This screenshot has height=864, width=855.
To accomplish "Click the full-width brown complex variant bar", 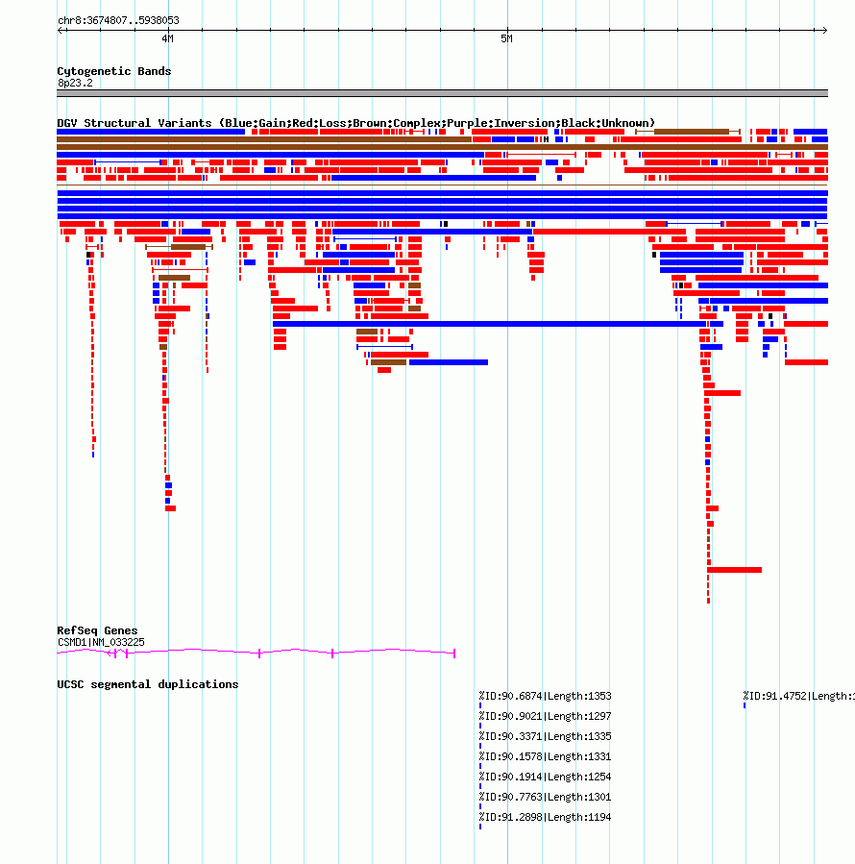I will [x=442, y=147].
